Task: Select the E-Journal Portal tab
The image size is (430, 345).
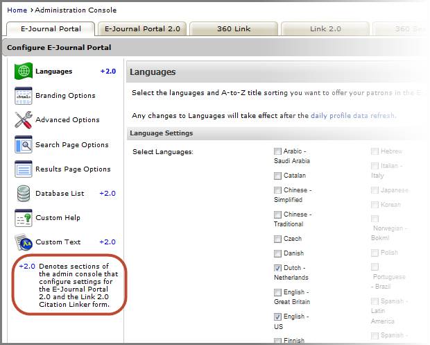Action: pos(51,29)
